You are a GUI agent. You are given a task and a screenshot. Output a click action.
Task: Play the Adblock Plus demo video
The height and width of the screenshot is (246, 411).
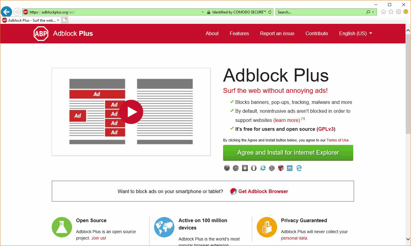click(x=131, y=112)
